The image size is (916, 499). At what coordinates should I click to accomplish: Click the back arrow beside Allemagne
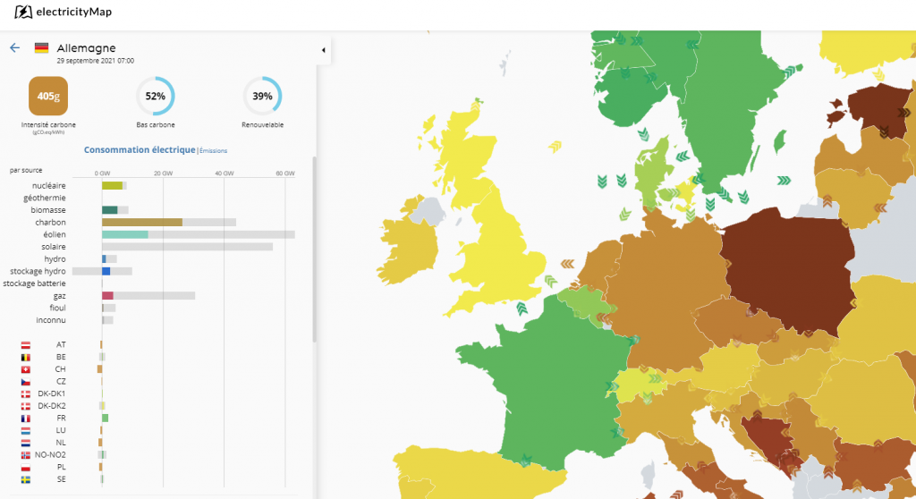(14, 47)
